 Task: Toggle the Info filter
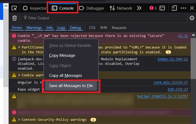coord(49,28)
